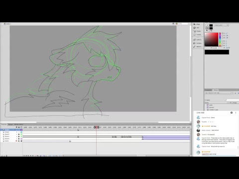This screenshot has height=179, width=239.
Task: Click the Edit Symbols icon above stage
Action: coord(177,24)
